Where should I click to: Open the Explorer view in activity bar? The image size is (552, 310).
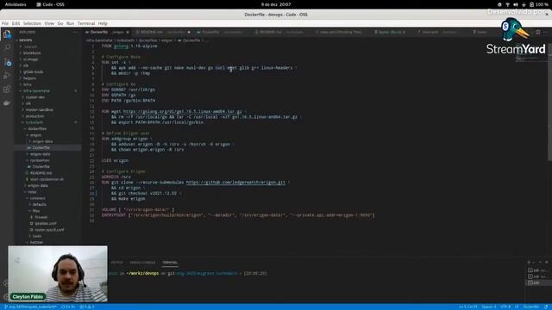(x=7, y=34)
